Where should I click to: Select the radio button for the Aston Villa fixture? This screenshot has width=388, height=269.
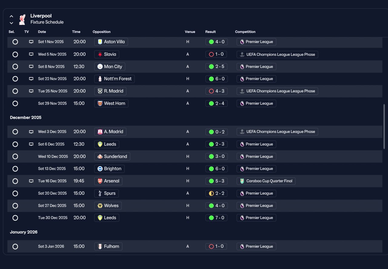coord(15,42)
